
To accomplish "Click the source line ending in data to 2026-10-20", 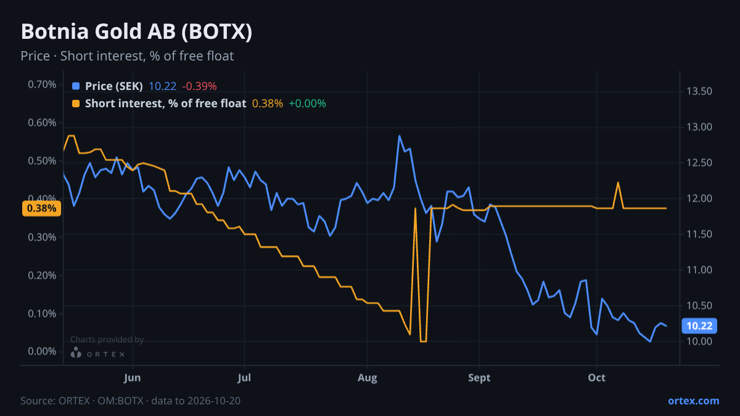I will [x=131, y=401].
